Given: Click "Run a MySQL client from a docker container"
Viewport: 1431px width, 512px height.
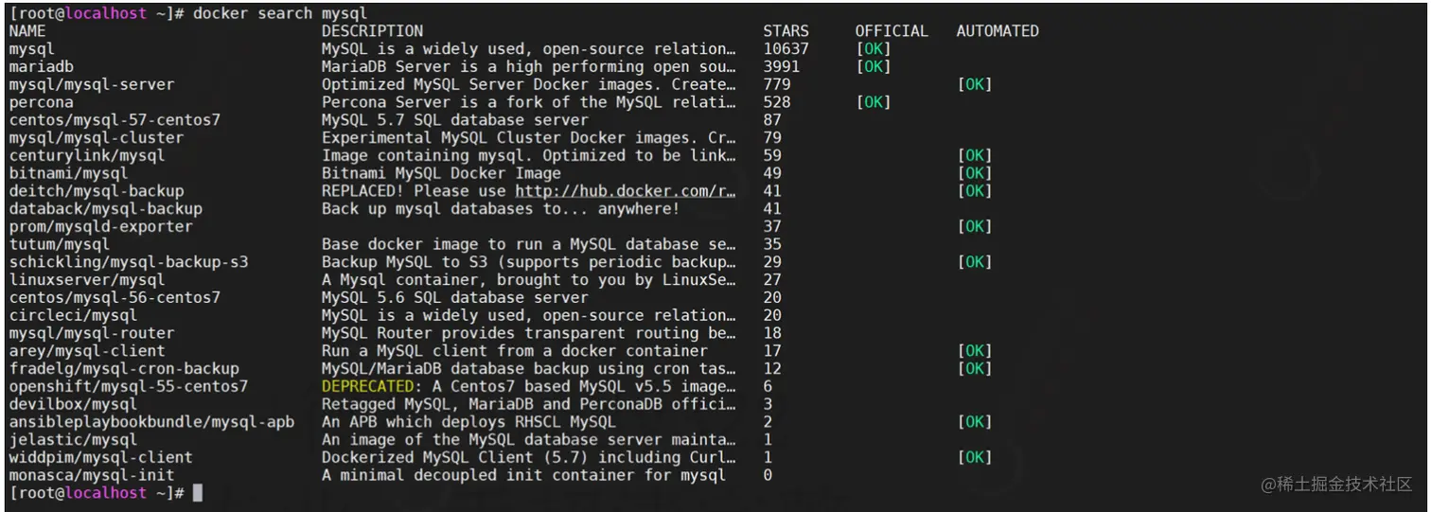Looking at the screenshot, I should pos(516,351).
